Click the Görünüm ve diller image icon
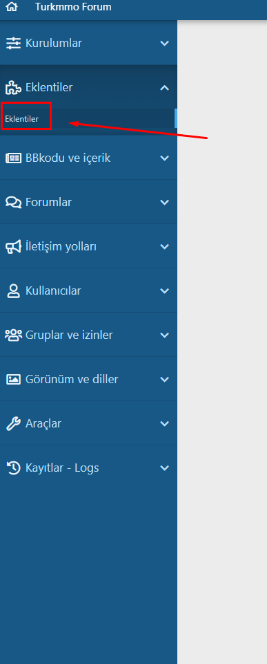 [13, 380]
